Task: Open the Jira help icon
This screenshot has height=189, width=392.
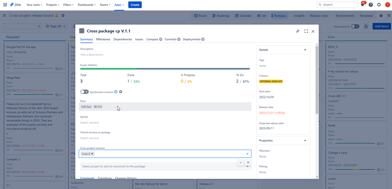Action: click(x=370, y=5)
